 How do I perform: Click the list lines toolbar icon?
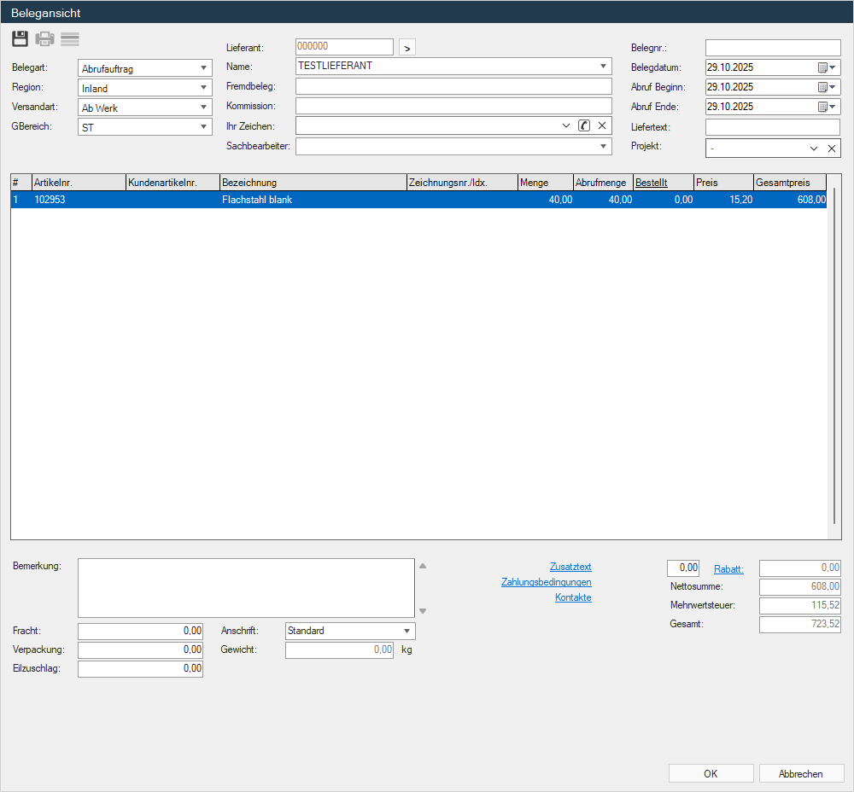click(x=70, y=39)
